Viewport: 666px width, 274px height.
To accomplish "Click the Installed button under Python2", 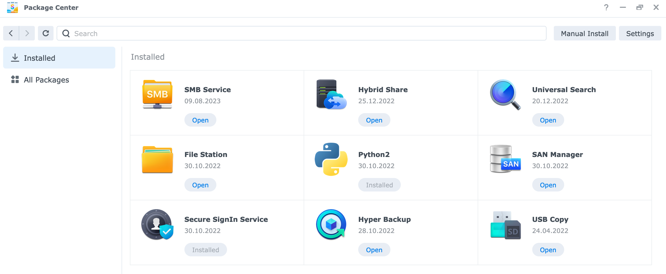I will coord(379,185).
